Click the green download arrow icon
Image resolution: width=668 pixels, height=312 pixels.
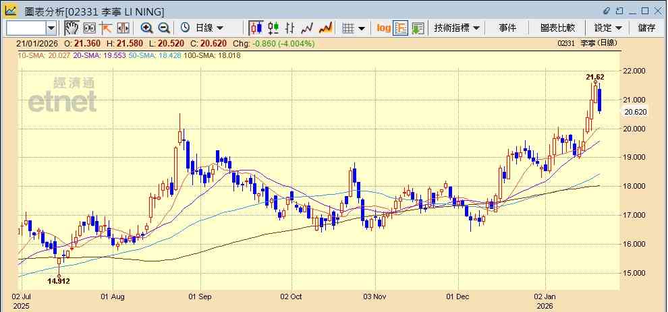coord(418,28)
